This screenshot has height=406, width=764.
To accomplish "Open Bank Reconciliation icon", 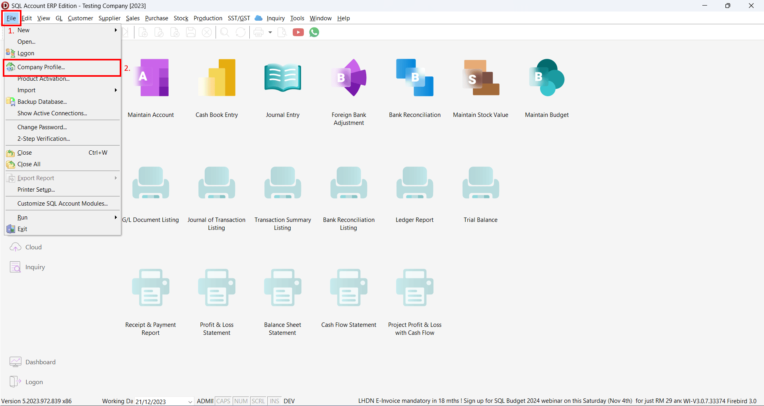I will pos(414,79).
